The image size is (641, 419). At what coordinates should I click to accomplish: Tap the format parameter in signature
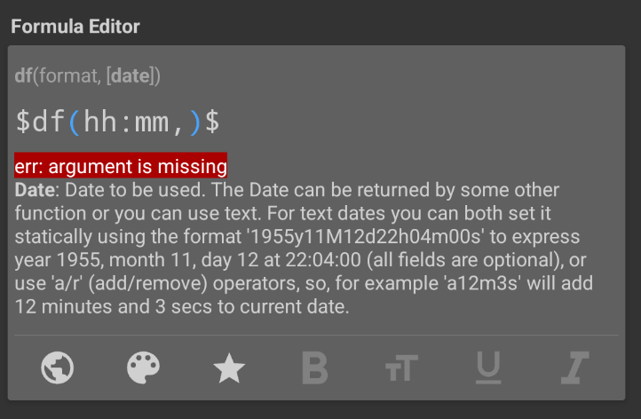click(67, 76)
